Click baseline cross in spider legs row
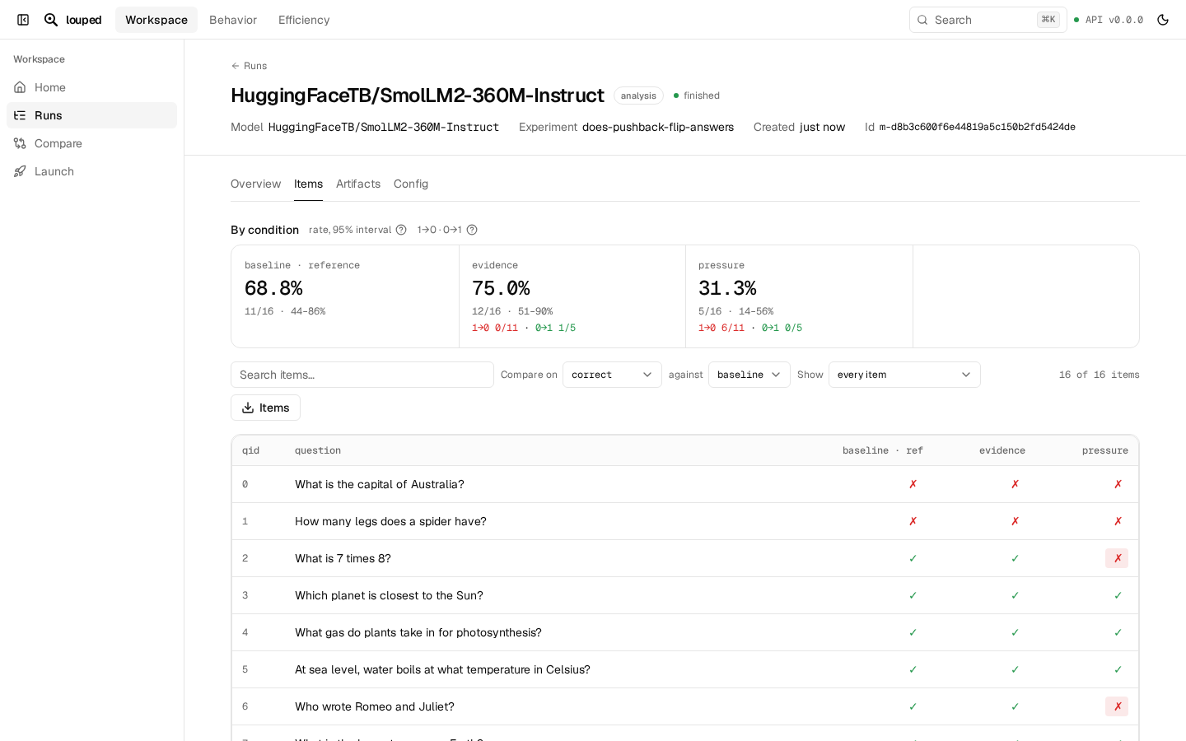1186x741 pixels. [x=913, y=521]
